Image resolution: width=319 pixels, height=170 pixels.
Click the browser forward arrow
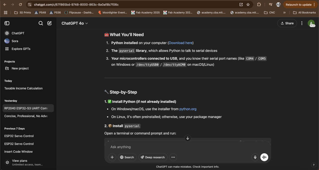coord(12,5)
